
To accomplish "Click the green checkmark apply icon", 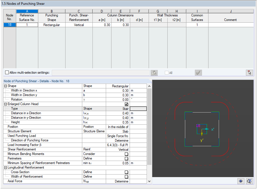I will pos(198,73).
